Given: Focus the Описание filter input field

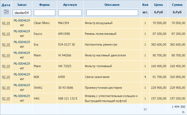Looking at the screenshot, I should pyautogui.click(x=112, y=13).
